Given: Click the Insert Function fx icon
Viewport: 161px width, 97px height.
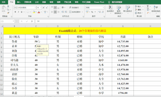Looking at the screenshot, I should [32, 21].
